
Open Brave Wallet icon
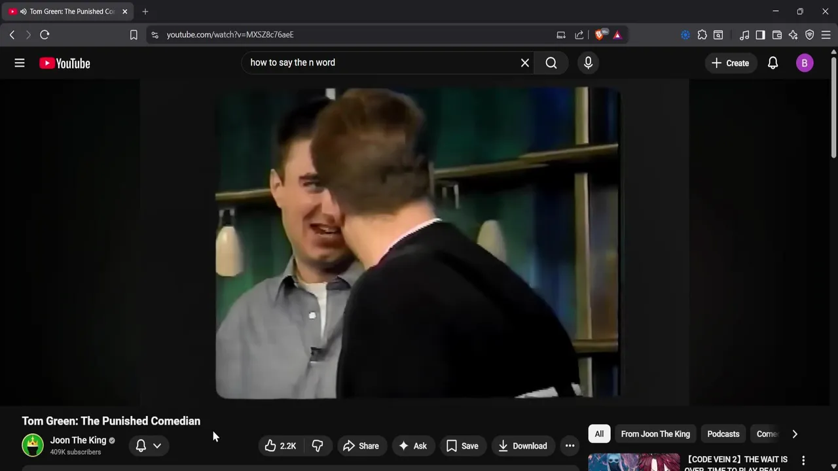[x=777, y=35]
